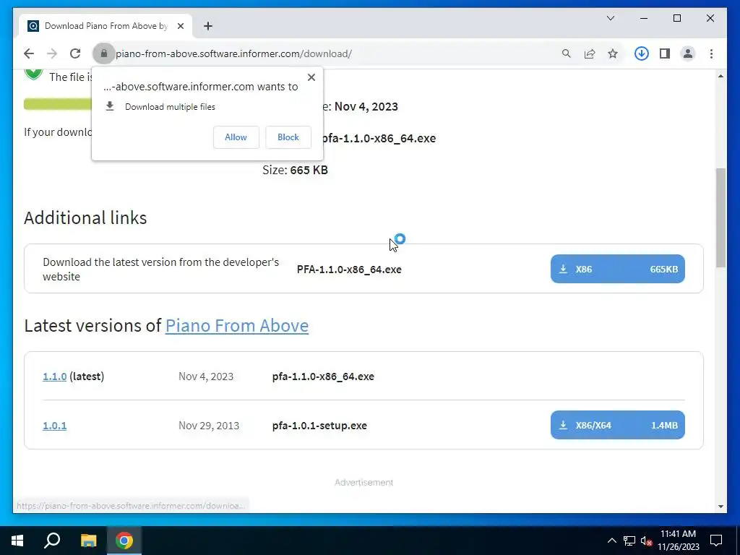Select pfa-1.0.1-setup.exe filename text
The image size is (740, 555).
pos(319,426)
